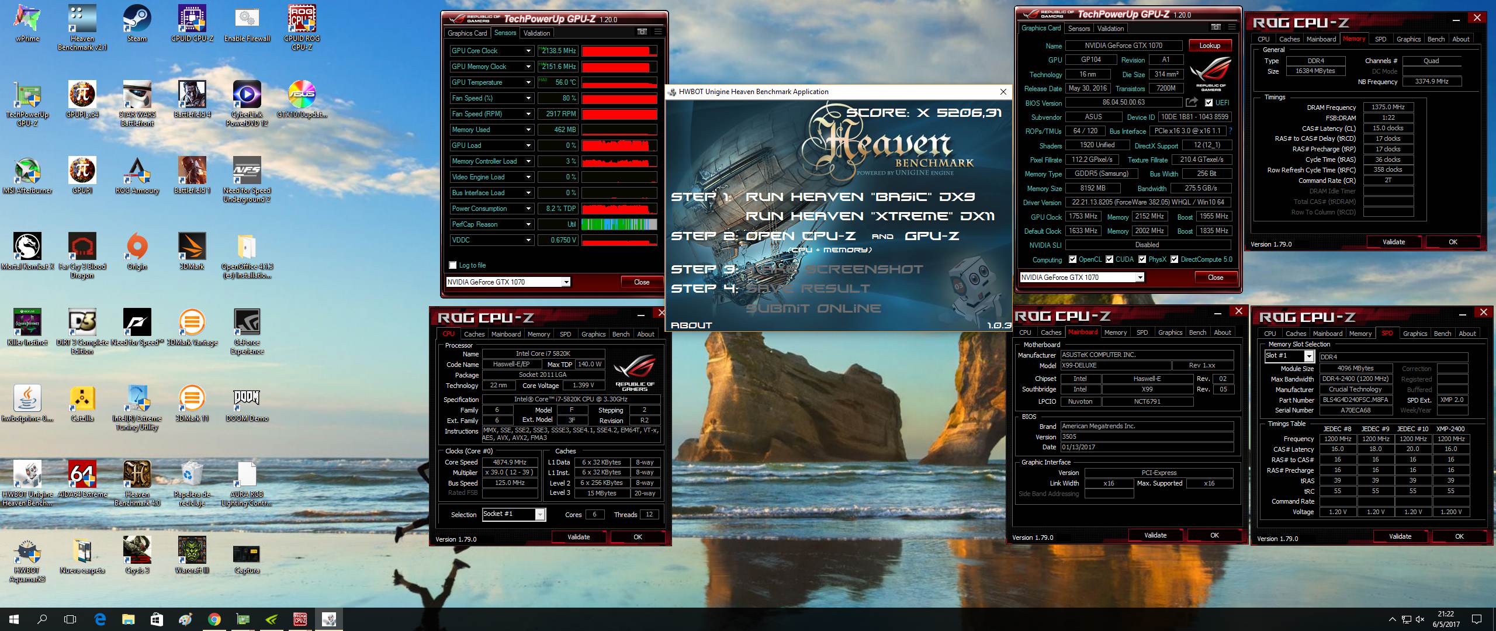Open the Socket #1 selection dropdown in CPU-Z

pos(540,514)
